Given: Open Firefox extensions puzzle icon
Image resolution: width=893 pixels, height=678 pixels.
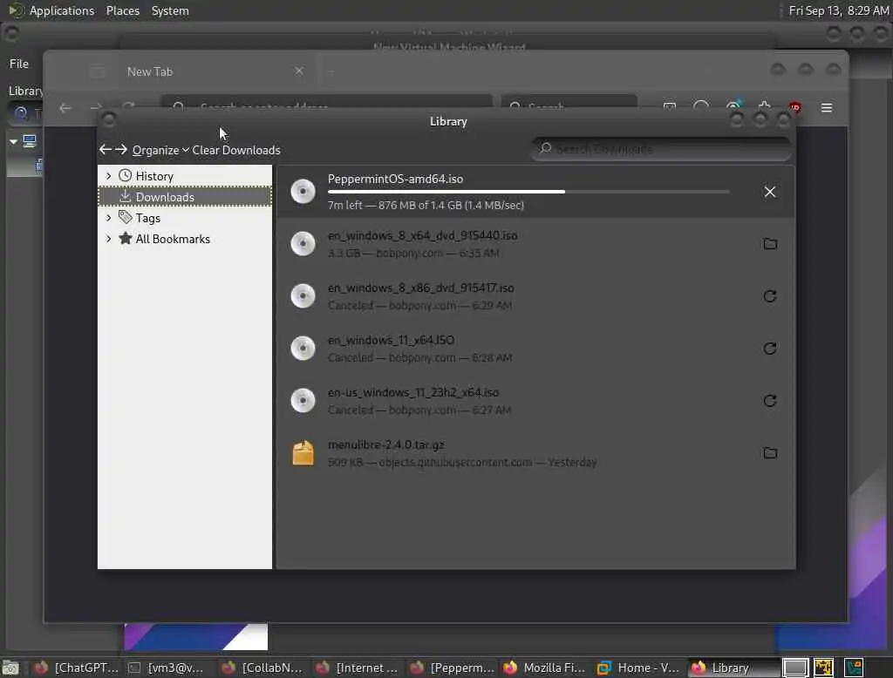Looking at the screenshot, I should [764, 107].
